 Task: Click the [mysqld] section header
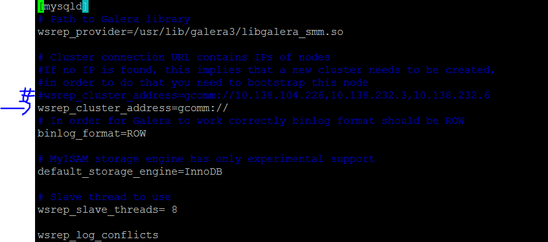pos(63,6)
